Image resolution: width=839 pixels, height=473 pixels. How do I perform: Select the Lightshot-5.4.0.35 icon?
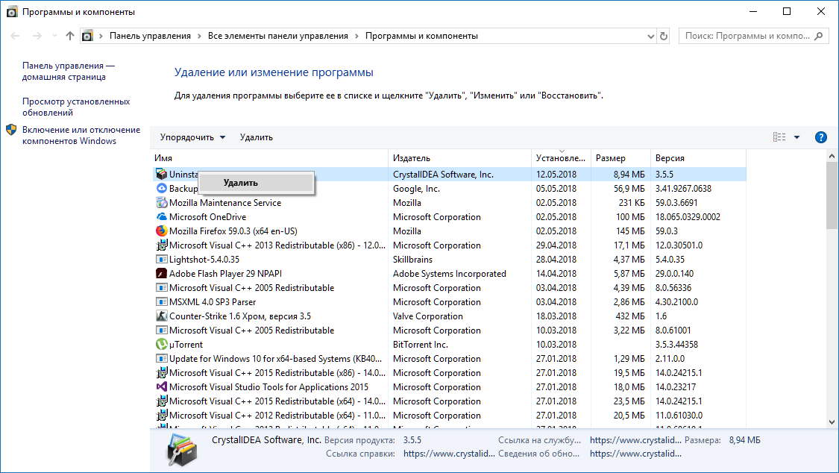(162, 259)
